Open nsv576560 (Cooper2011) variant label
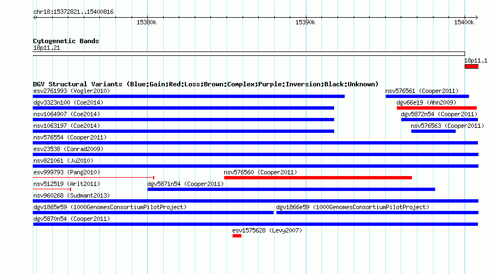 (x=260, y=172)
